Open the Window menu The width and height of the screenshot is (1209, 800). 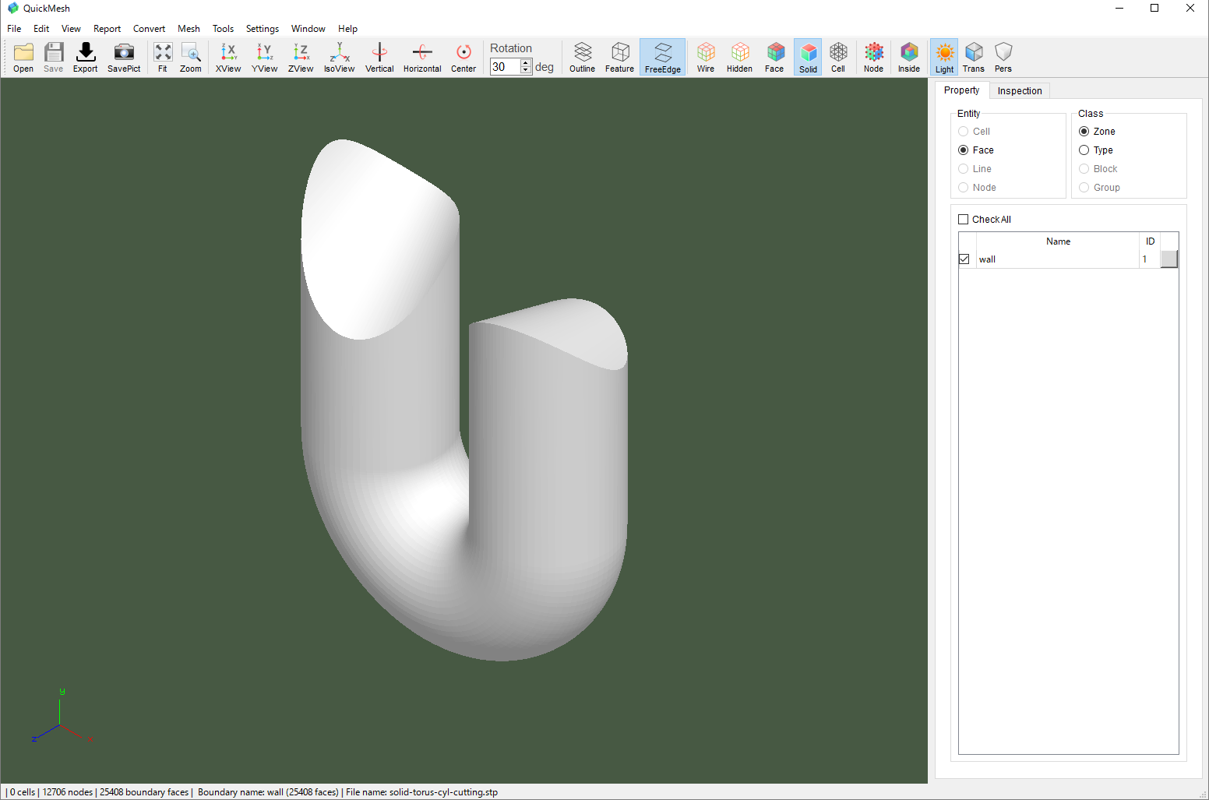[x=308, y=29]
